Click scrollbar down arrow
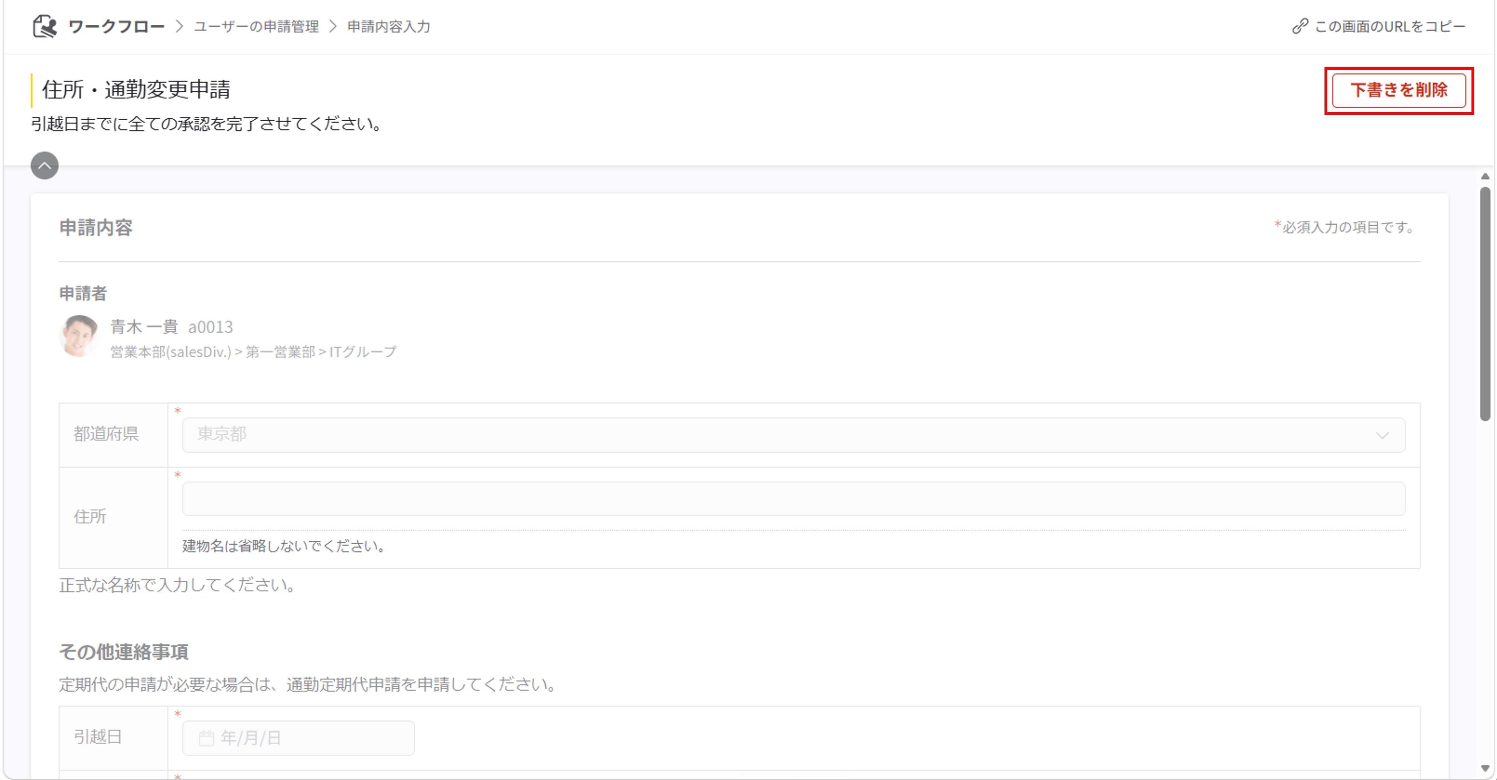1497x780 pixels. click(x=1485, y=768)
